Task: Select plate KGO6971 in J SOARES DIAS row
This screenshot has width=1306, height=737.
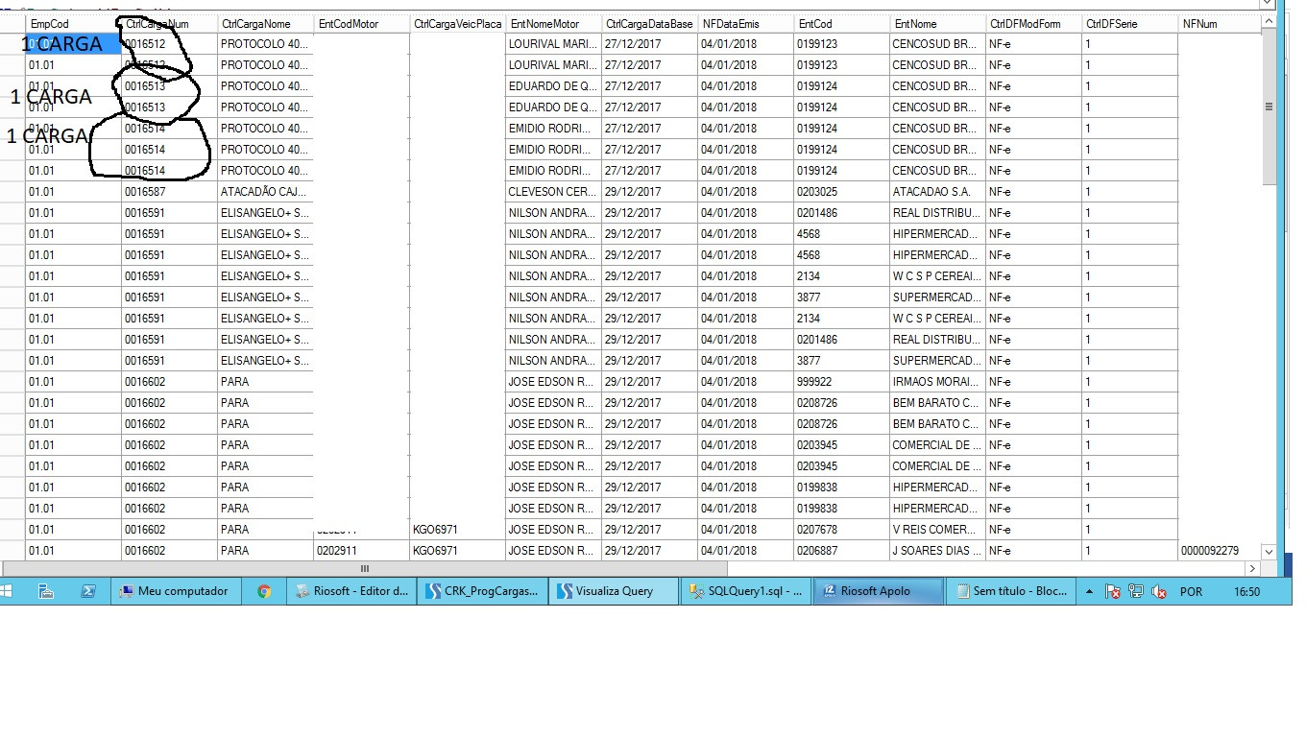Action: click(457, 551)
